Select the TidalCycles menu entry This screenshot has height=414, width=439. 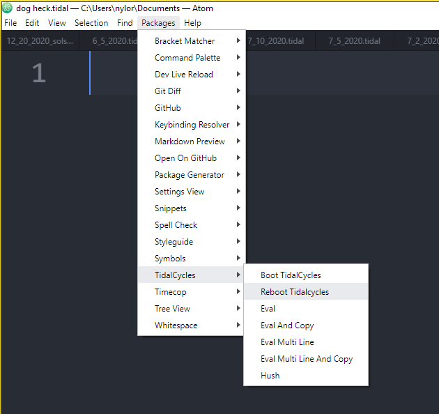(x=192, y=275)
